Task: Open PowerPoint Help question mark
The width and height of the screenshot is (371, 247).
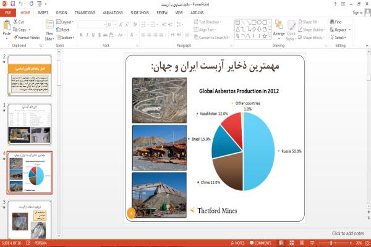Action: [335, 4]
